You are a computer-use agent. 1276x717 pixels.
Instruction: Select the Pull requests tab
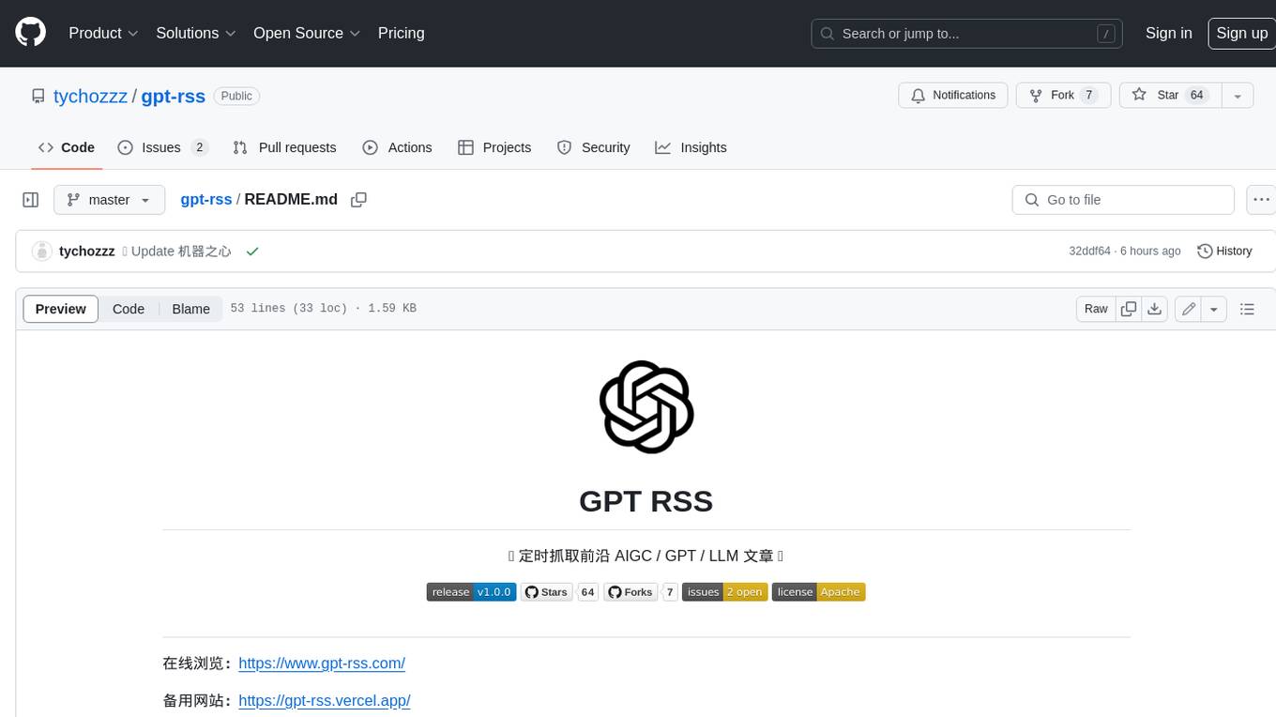click(x=284, y=147)
